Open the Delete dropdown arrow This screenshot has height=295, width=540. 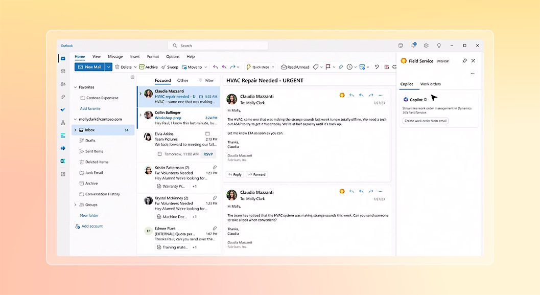pos(135,67)
